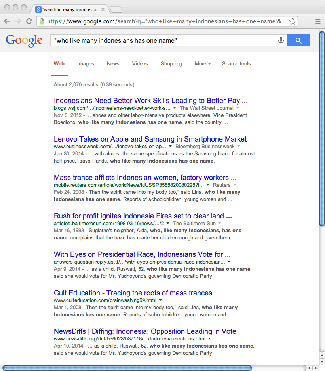Viewport: 325px width, 371px height.
Task: Expand gray arrow beside The Wall Street Journal
Action: point(238,108)
